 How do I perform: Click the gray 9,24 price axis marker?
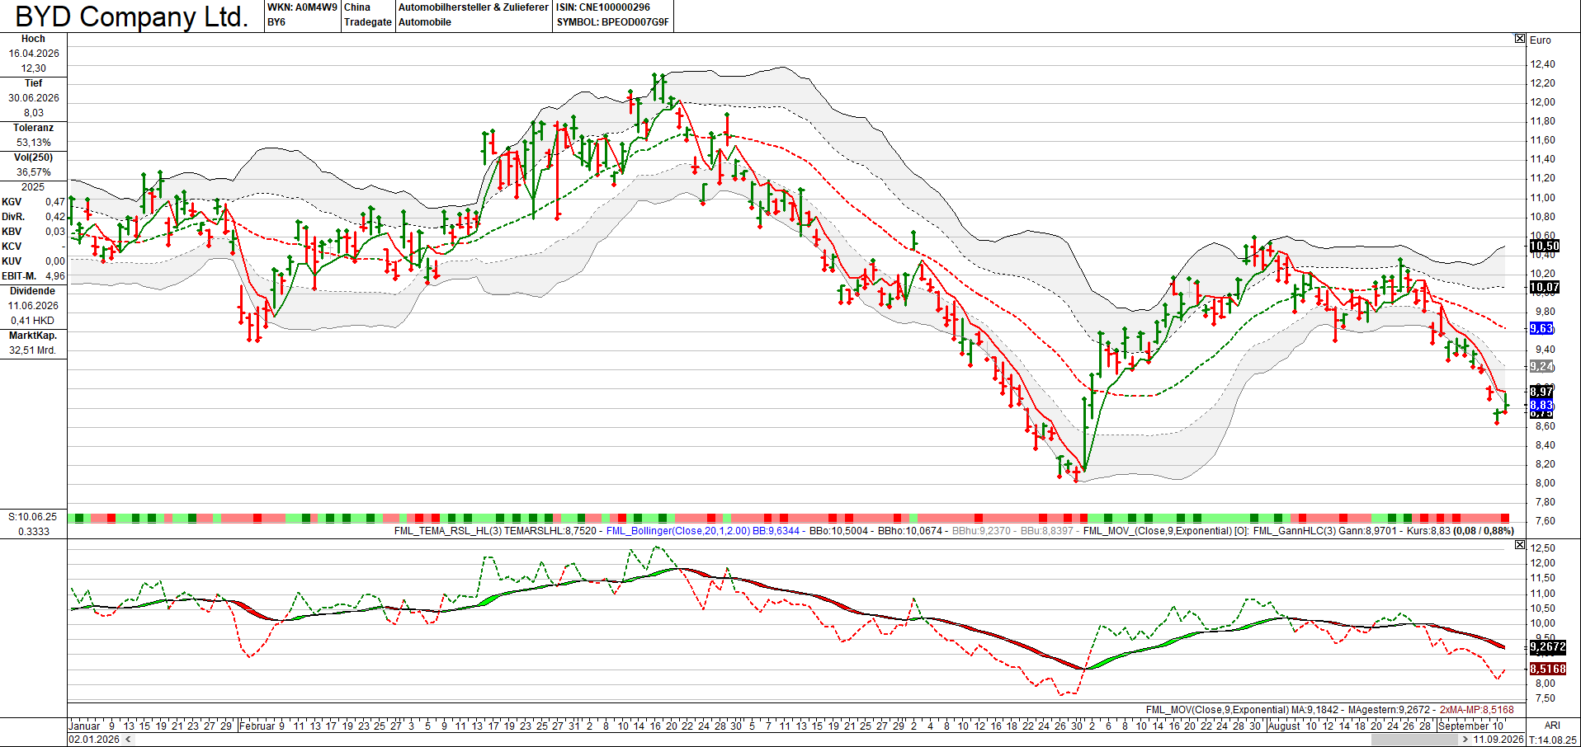coord(1541,366)
